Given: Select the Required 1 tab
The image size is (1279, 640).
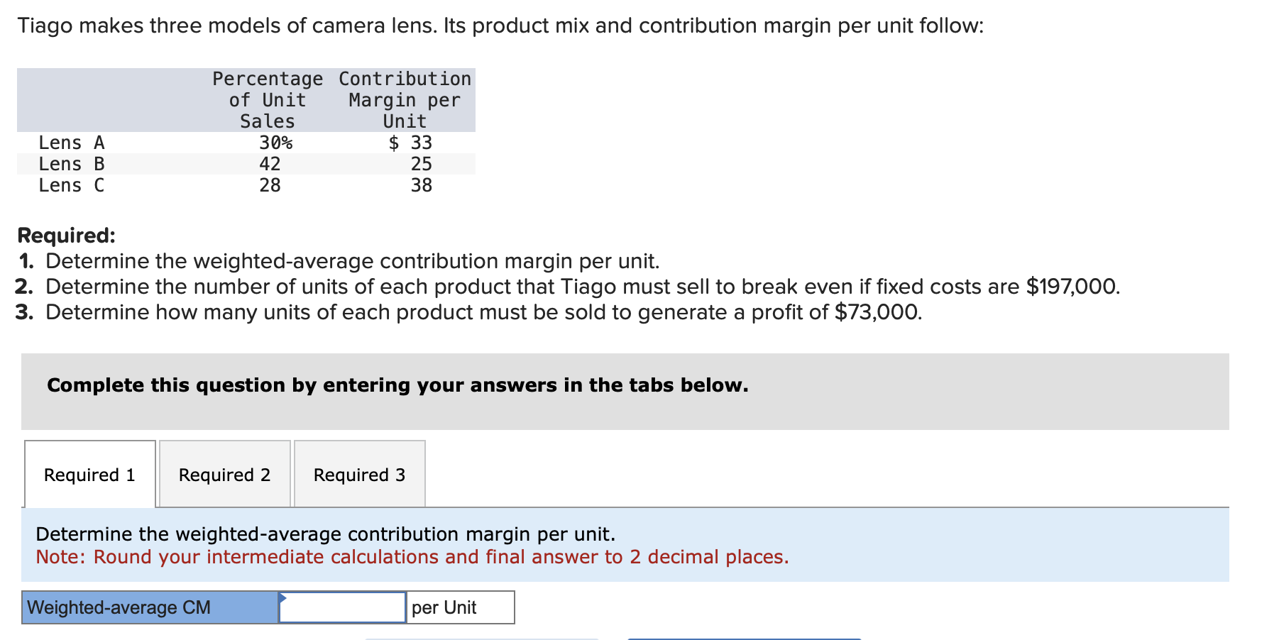Looking at the screenshot, I should 89,474.
